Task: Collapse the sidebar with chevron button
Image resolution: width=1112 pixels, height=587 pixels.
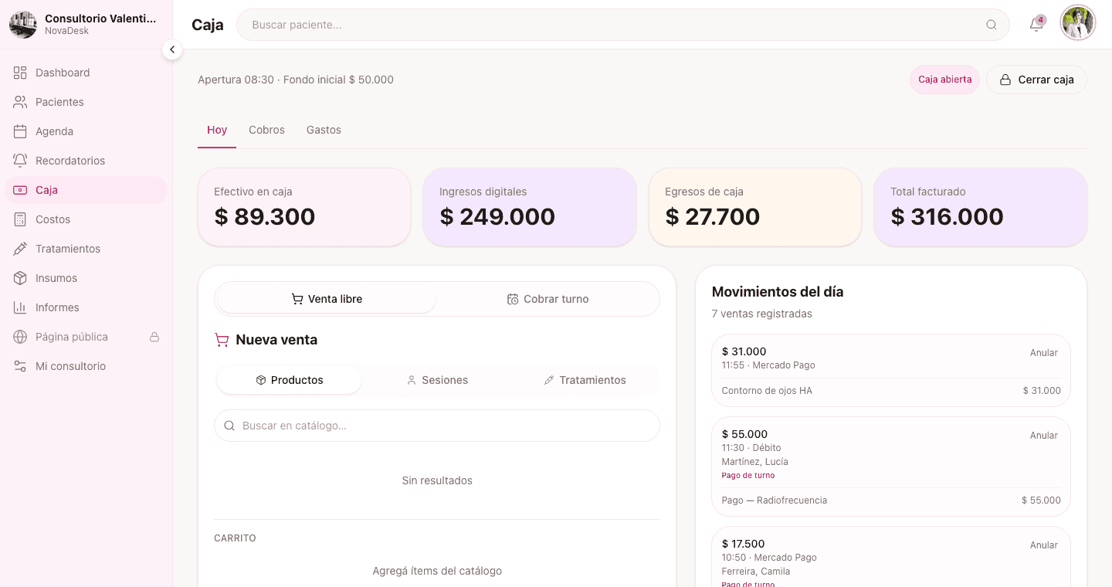Action: pos(172,49)
